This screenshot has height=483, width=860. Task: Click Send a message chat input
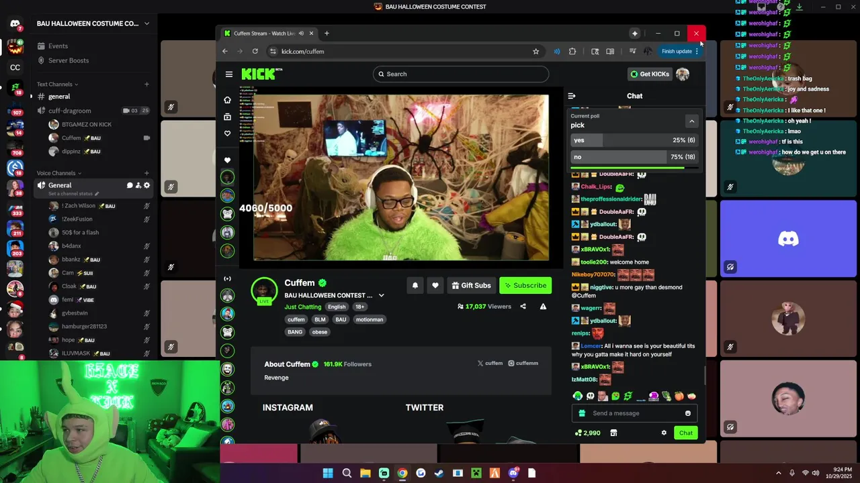pos(635,413)
